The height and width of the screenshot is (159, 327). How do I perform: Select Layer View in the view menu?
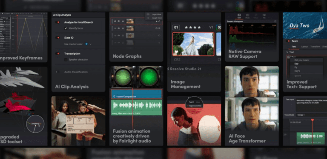point(157,14)
